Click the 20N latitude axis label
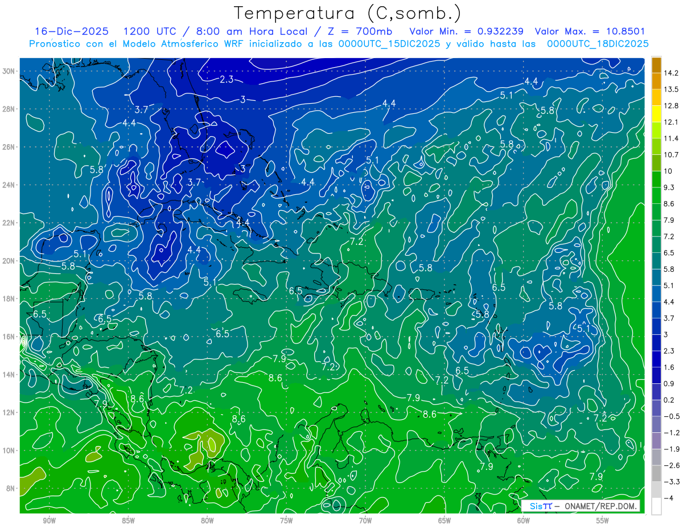The height and width of the screenshot is (528, 683). [9, 260]
